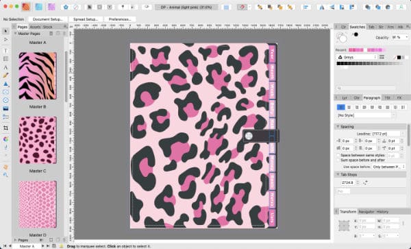Screen dimensions: 411x249
Task: Switch to the Navigator tab
Action: (366, 211)
